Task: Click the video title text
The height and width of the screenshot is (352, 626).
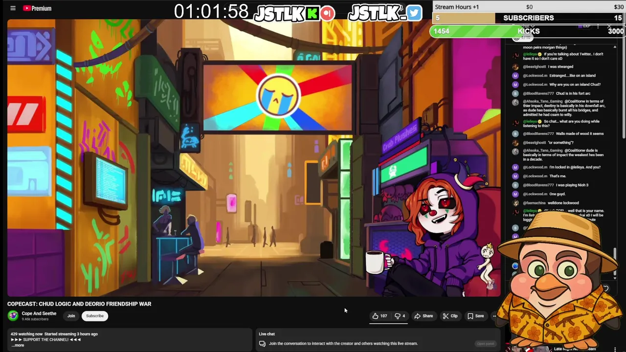Action: click(79, 304)
